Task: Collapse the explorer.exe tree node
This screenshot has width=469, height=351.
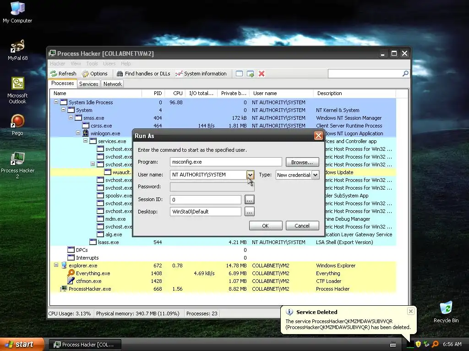Action: 56,265
